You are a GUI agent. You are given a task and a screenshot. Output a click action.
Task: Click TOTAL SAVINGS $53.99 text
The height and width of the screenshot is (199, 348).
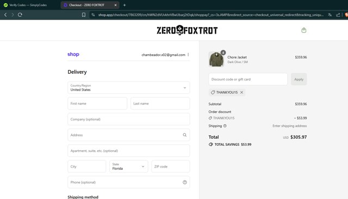coord(233,144)
